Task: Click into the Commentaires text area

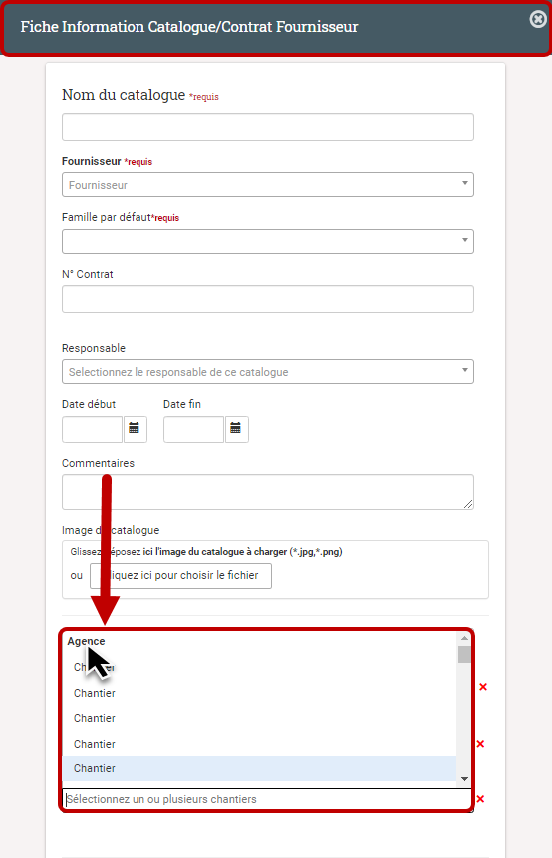Action: pos(268,492)
